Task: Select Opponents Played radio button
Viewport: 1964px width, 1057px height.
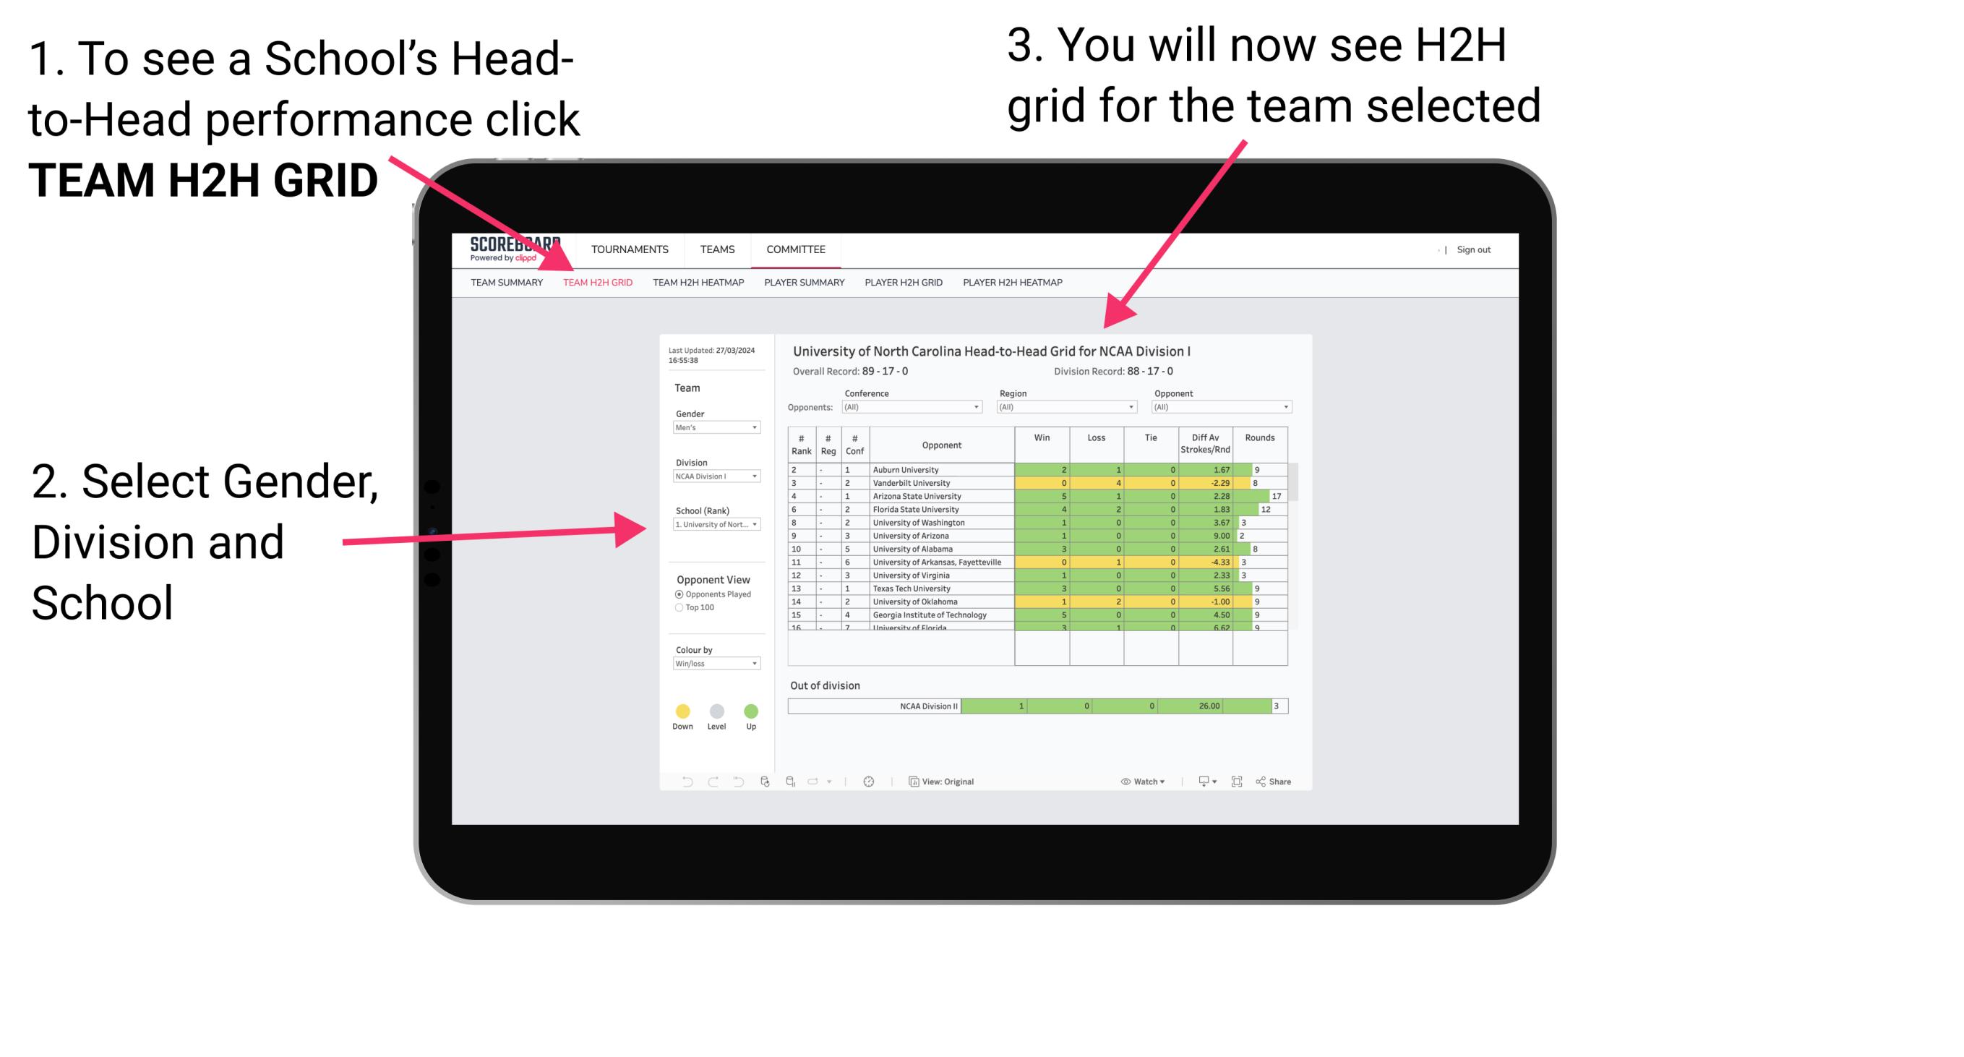Action: [673, 595]
